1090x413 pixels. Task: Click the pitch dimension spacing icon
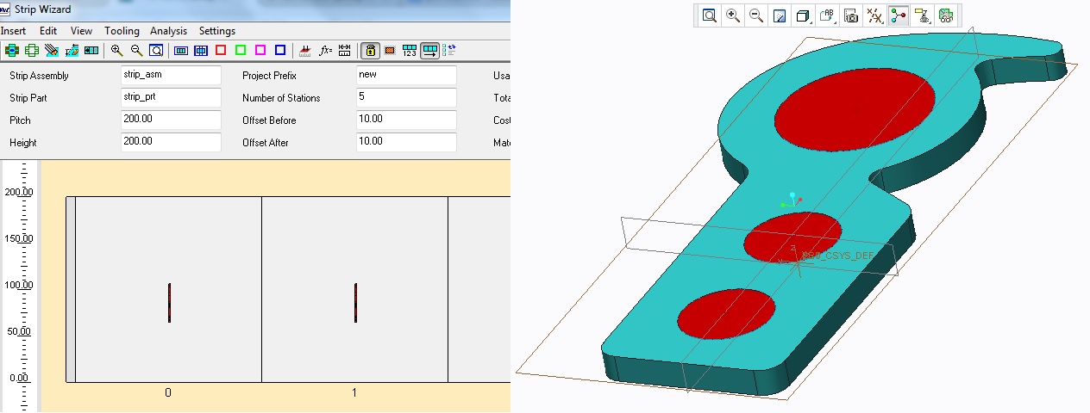coord(344,50)
